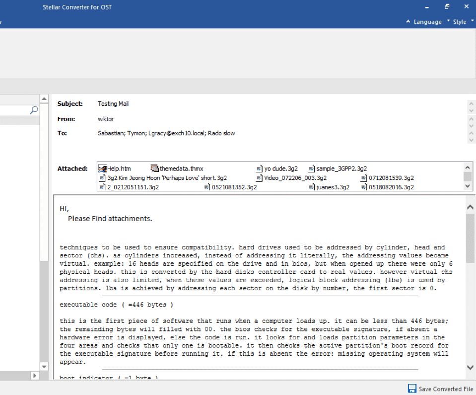The image size is (476, 395).
Task: Click 'Please Find attachments.' line
Action: [110, 219]
